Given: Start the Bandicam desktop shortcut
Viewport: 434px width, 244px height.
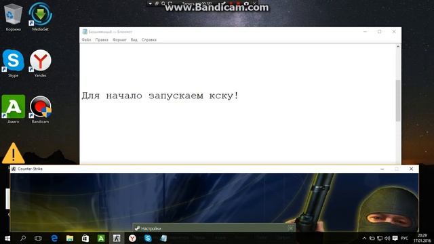Looking at the screenshot, I should pos(40,110).
